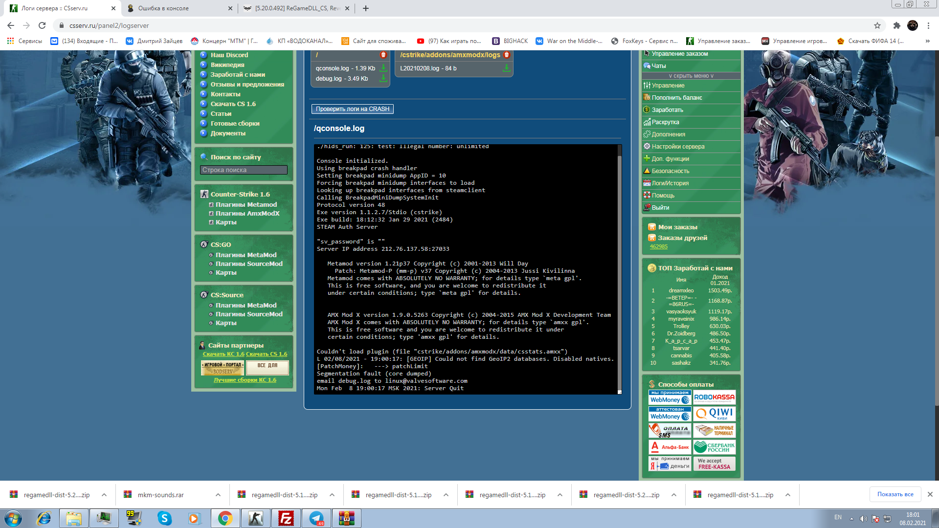Switch the EN keyboard language indicator
This screenshot has width=939, height=528.
point(838,517)
